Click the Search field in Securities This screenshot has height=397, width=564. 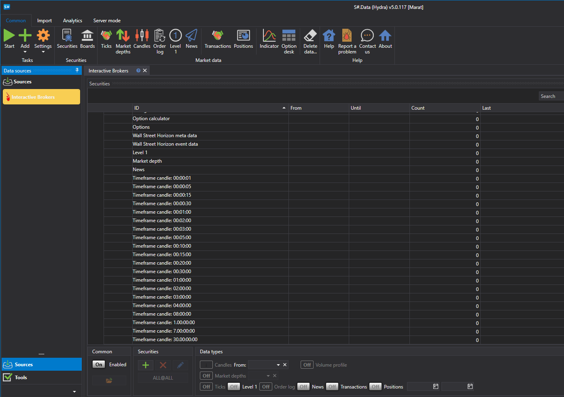551,96
